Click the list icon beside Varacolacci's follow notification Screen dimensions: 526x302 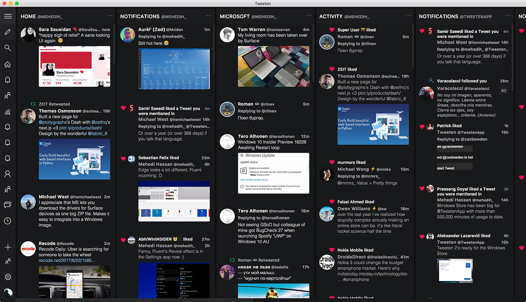(504, 91)
